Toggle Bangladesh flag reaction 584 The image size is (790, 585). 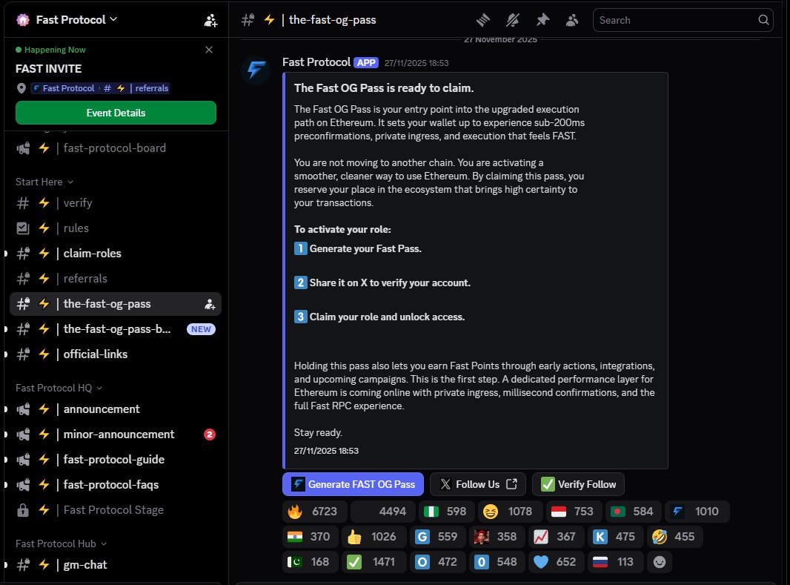point(634,512)
